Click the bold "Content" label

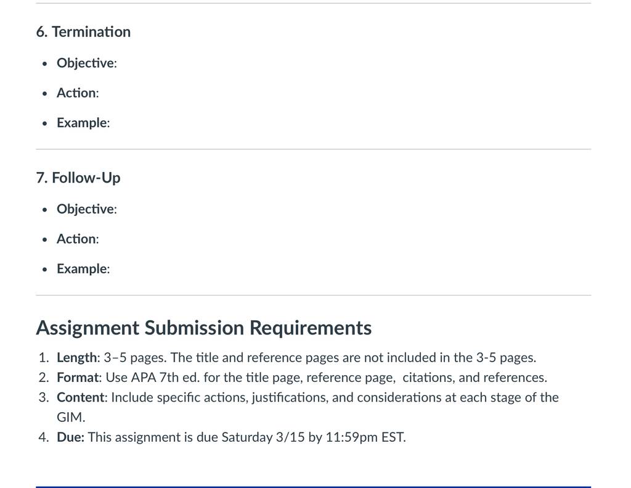pyautogui.click(x=81, y=397)
